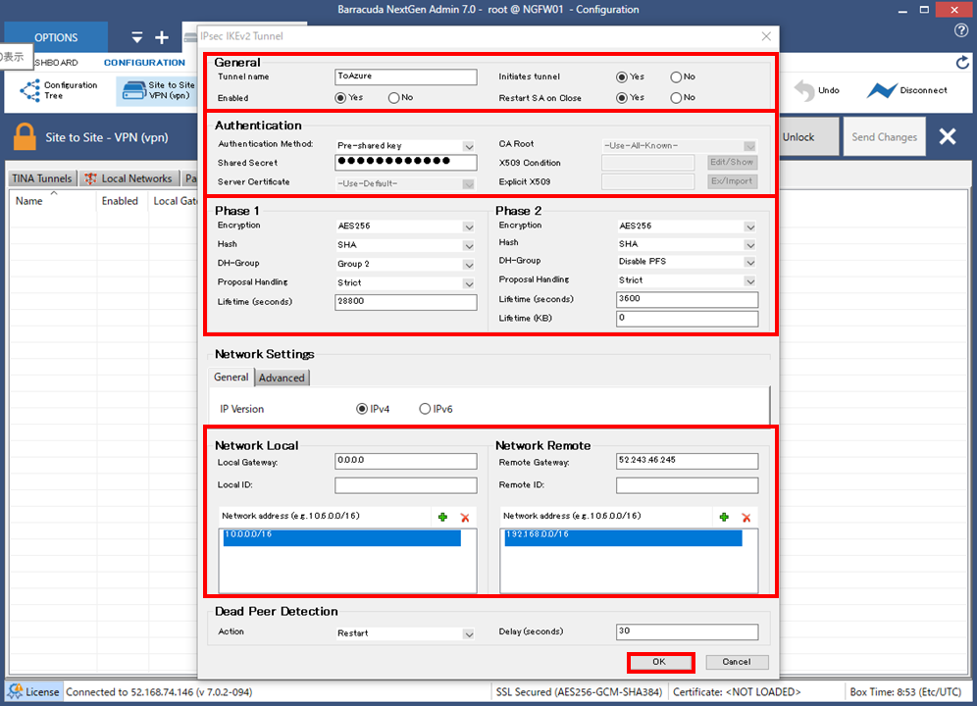Sort by the Enabled column header
This screenshot has width=977, height=706.
(x=120, y=201)
